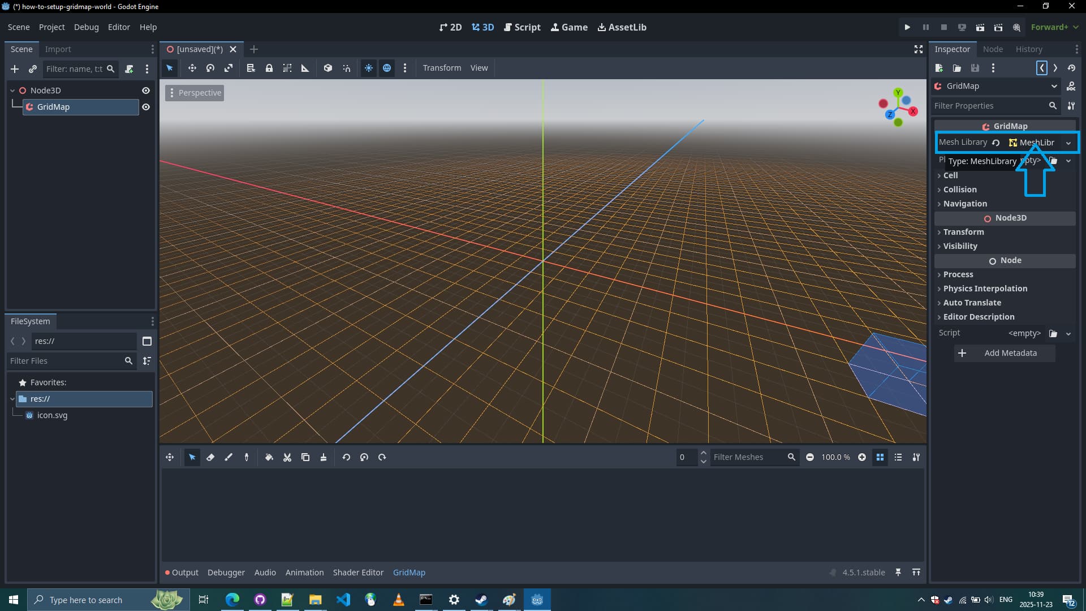Viewport: 1086px width, 611px height.
Task: Expand the Transform property group
Action: tap(963, 232)
